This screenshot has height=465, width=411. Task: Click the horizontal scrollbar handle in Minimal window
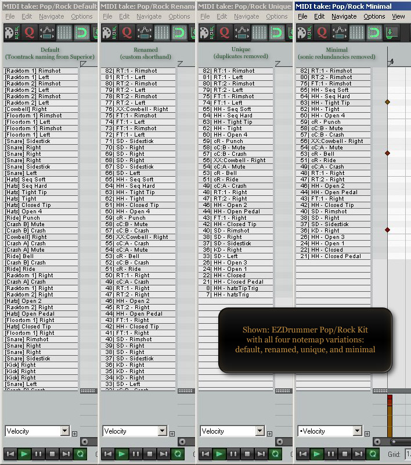tap(394, 442)
